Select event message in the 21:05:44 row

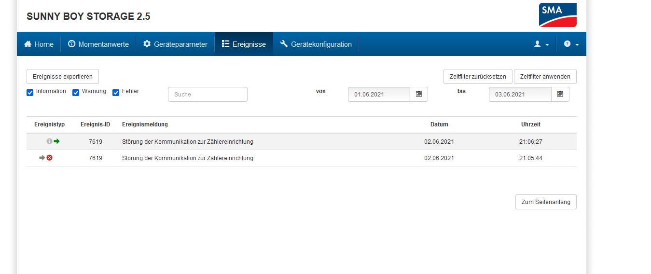(188, 158)
